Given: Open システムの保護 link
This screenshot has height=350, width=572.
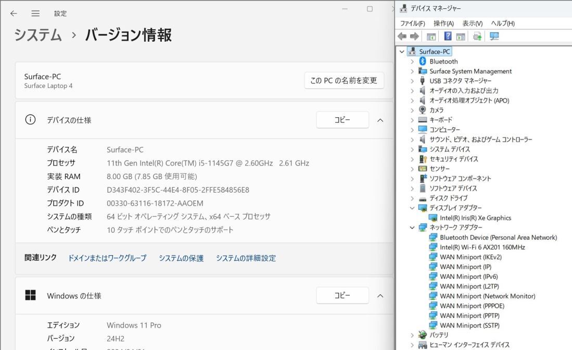Looking at the screenshot, I should tap(181, 258).
